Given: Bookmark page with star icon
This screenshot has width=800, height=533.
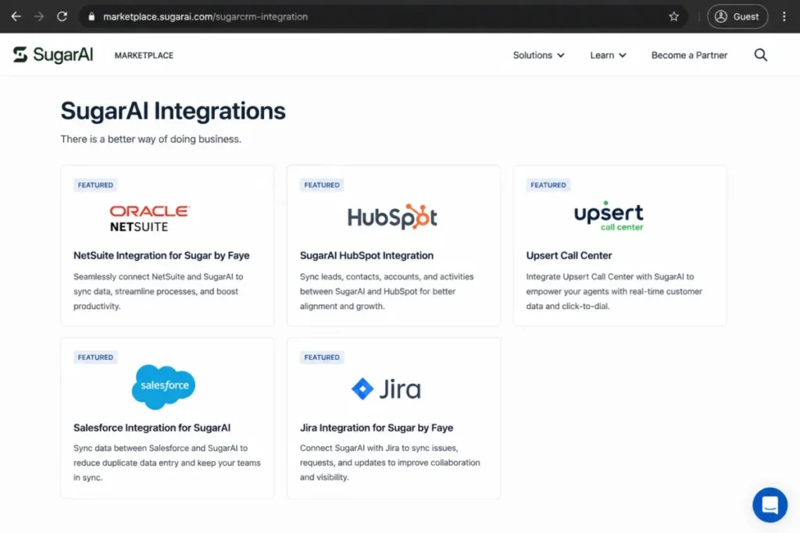Looking at the screenshot, I should click(673, 16).
